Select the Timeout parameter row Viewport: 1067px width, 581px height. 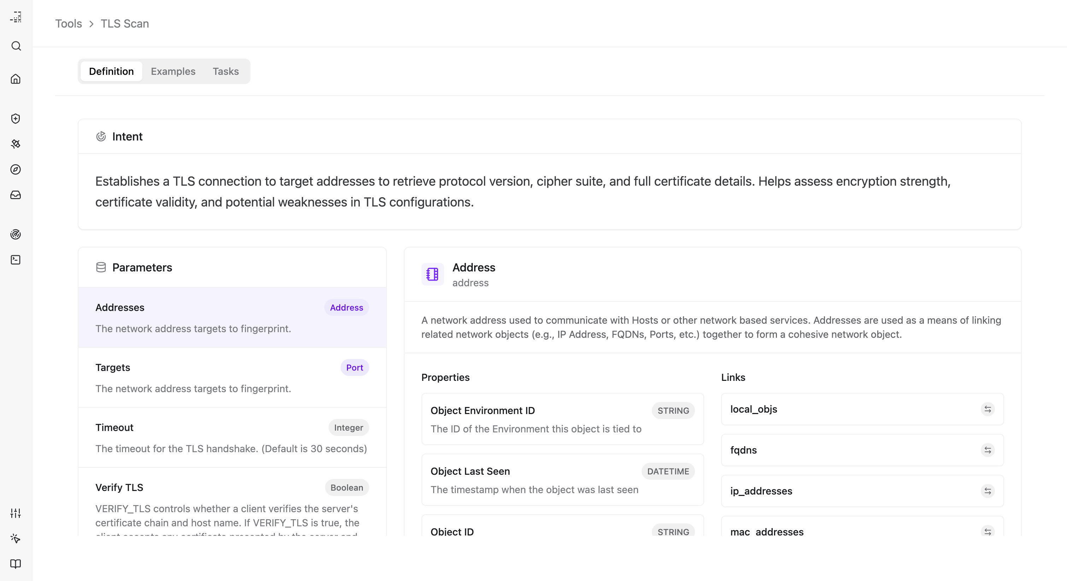point(232,437)
